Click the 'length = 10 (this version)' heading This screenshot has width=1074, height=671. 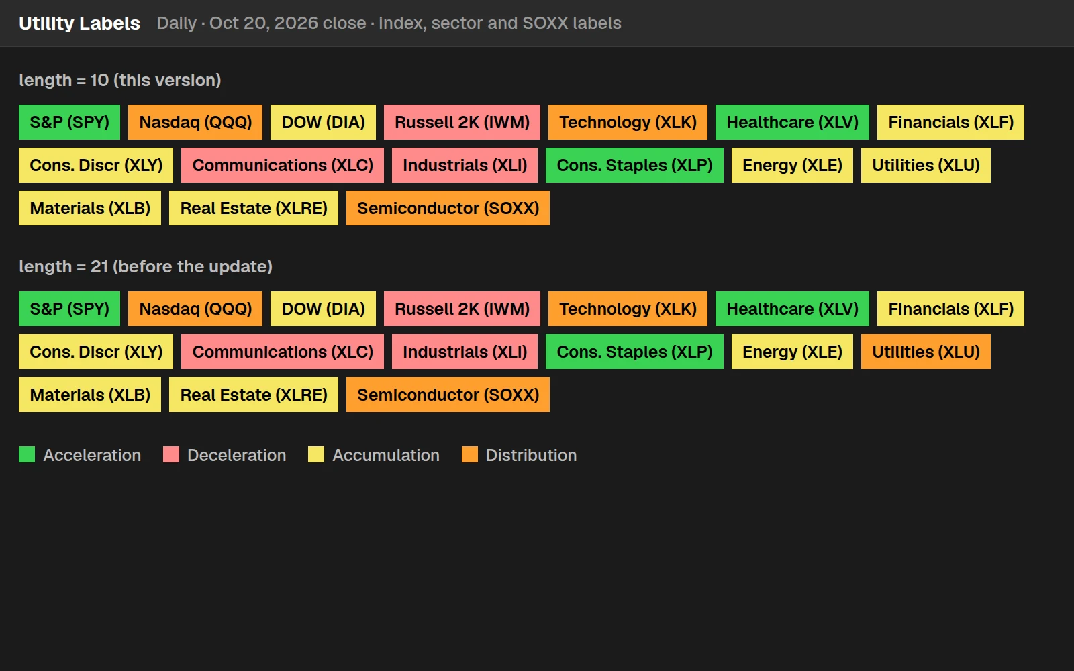pyautogui.click(x=120, y=80)
